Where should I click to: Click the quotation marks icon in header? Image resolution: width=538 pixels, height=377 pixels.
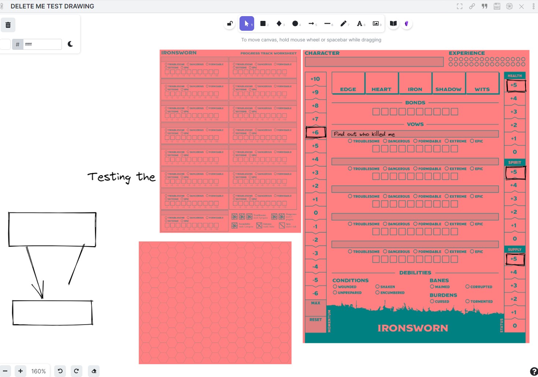click(485, 6)
